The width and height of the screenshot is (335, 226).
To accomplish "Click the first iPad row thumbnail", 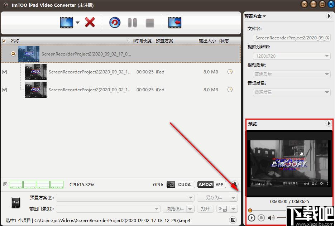I will [36, 72].
